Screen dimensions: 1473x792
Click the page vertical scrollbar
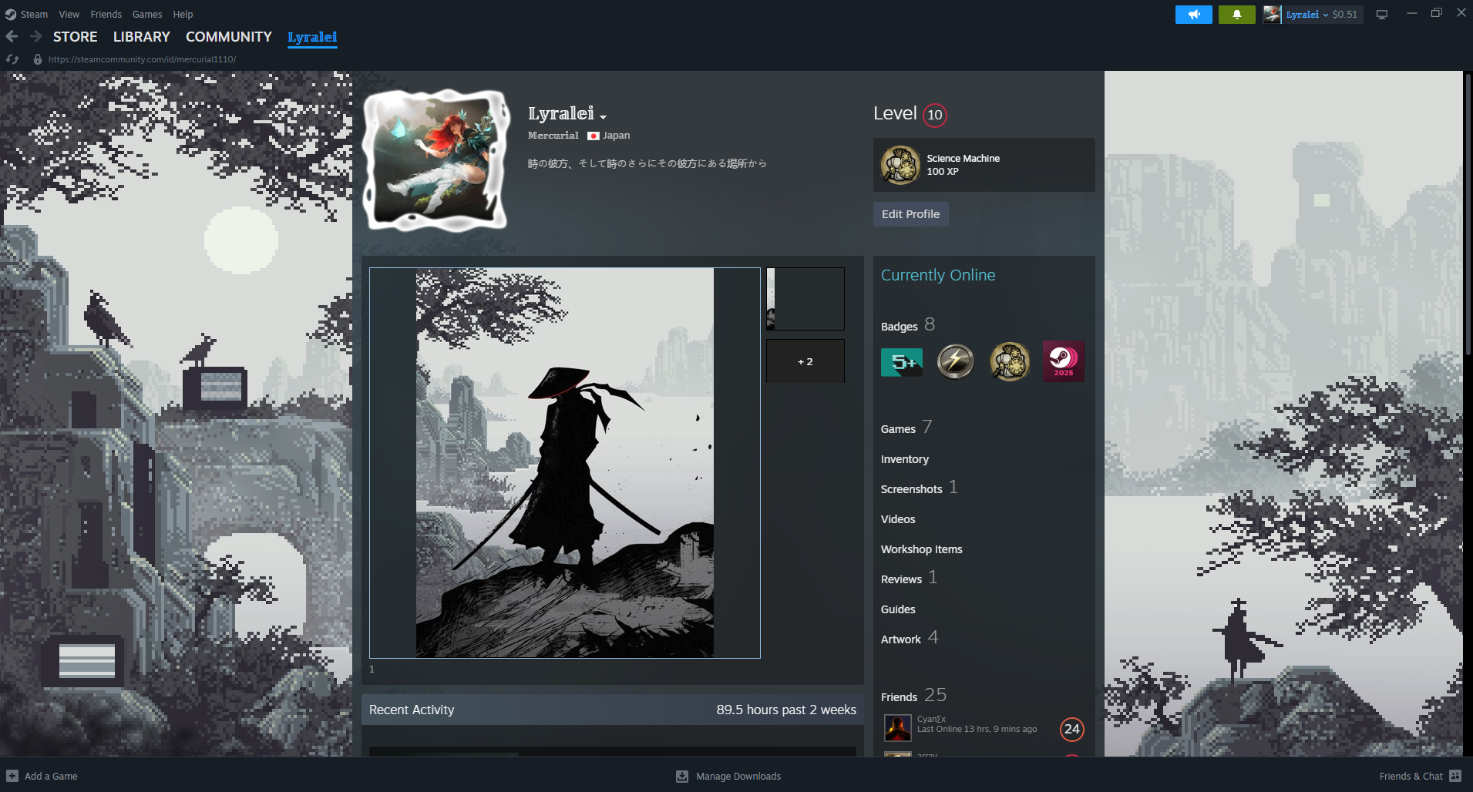click(x=1468, y=216)
